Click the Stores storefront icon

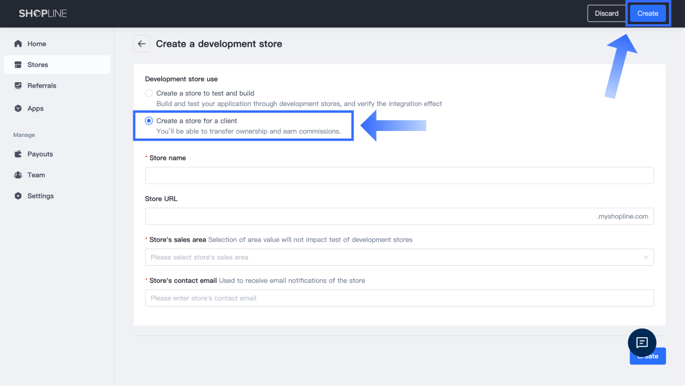coord(18,64)
